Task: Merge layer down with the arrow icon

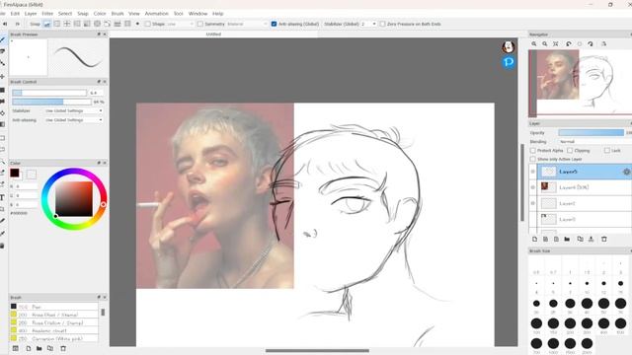Action: [591, 239]
